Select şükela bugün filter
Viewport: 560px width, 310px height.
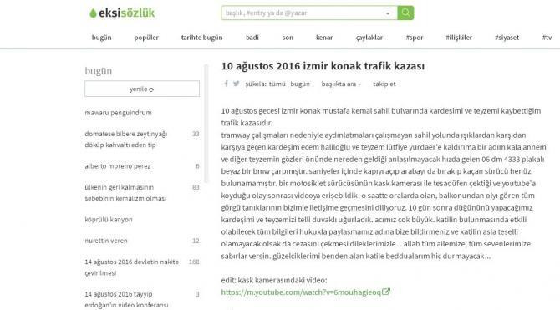pyautogui.click(x=300, y=84)
